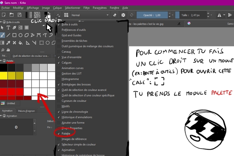Select the Polygon tool
This screenshot has width=234, height=156.
point(27,35)
